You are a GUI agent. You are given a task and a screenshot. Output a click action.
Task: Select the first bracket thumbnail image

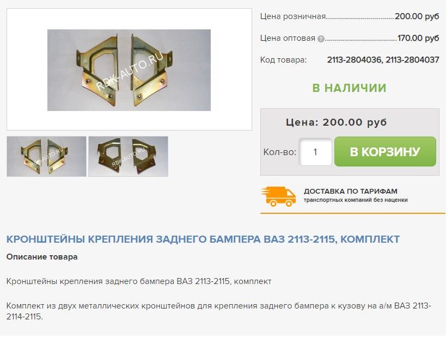[46, 156]
